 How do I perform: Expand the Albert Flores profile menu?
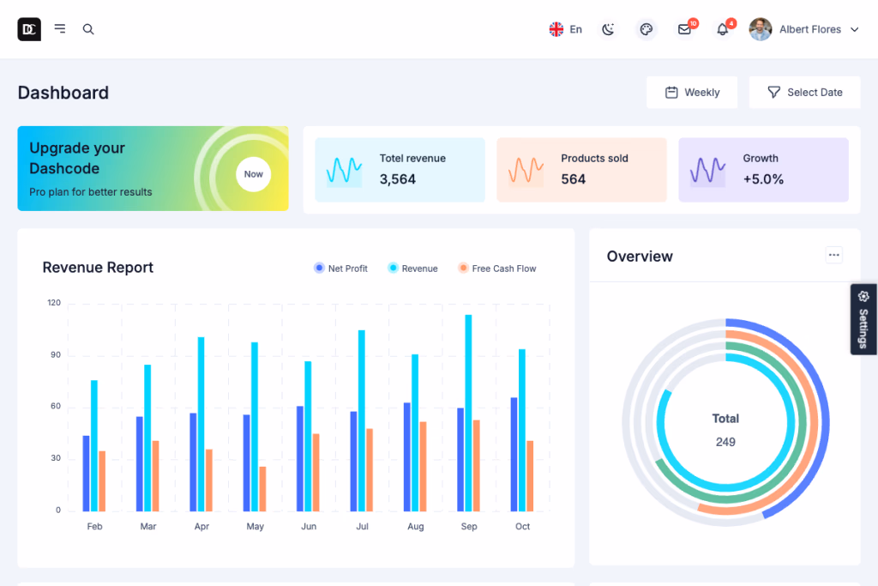(x=804, y=29)
